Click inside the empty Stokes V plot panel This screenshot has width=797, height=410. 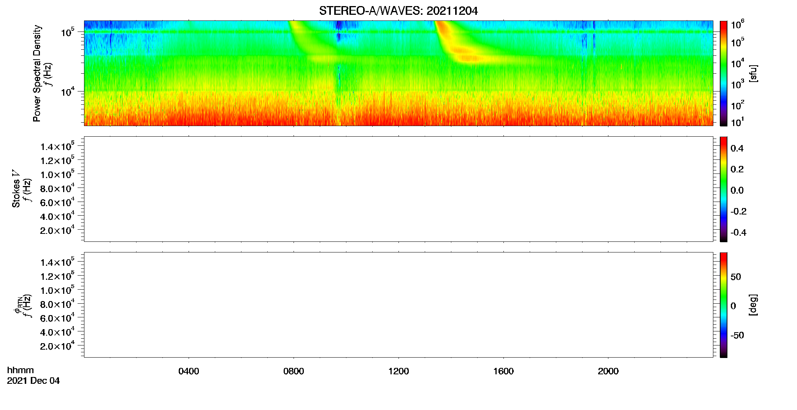coord(398,189)
